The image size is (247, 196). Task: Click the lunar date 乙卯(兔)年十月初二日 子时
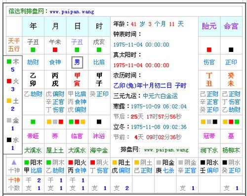[x=150, y=86]
